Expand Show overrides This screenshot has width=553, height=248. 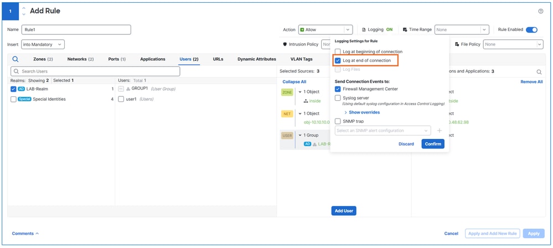click(x=362, y=112)
